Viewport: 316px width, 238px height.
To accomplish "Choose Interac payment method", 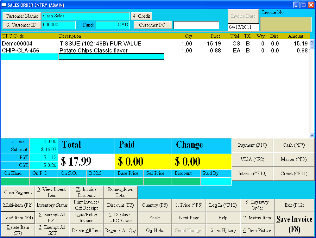I will [252, 174].
